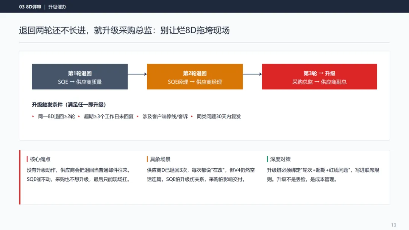409x230 pixels.
Task: Click the gray box "第1轮退回"
Action: [x=80, y=76]
